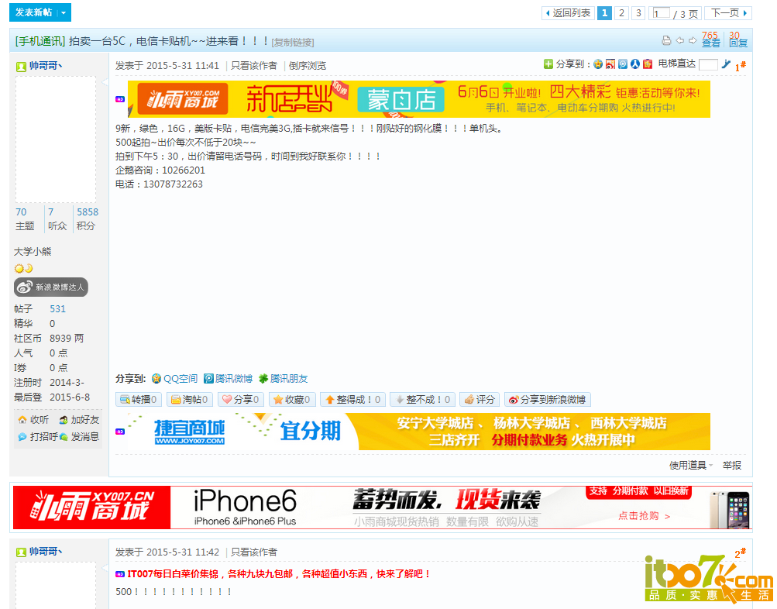
Task: Click 加好友 to add friend
Action: pos(79,420)
